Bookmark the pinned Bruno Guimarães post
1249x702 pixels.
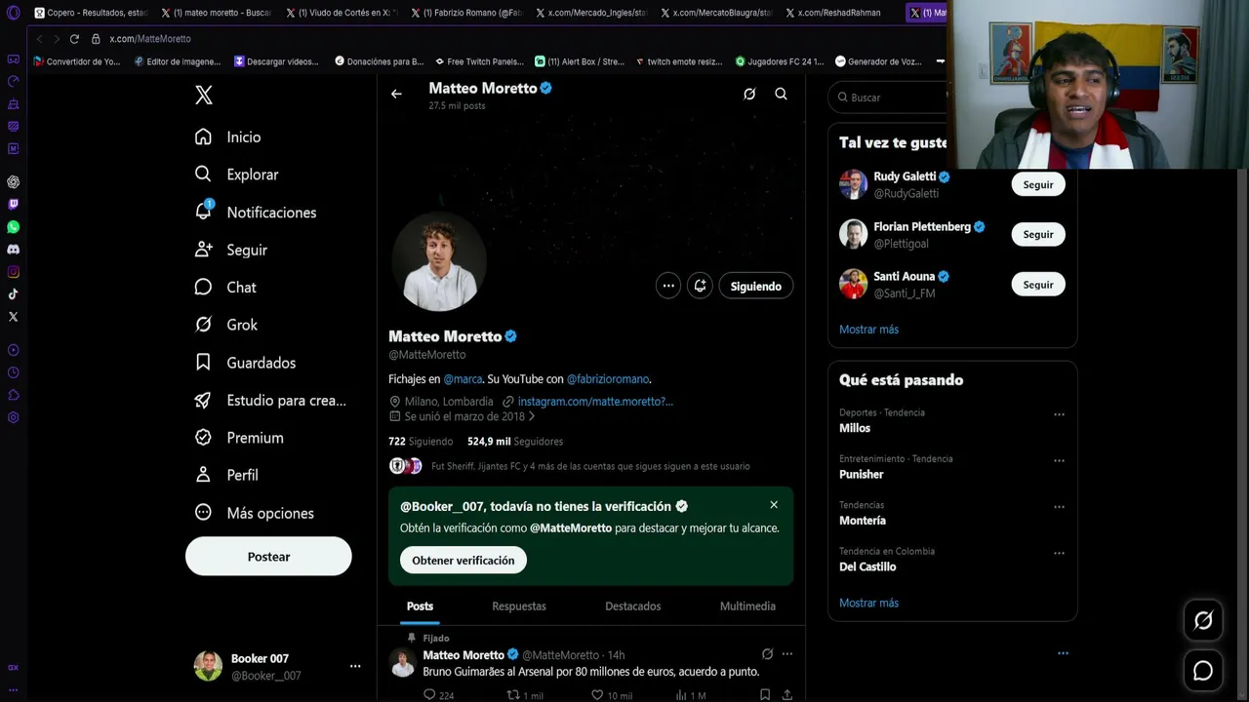tap(765, 695)
